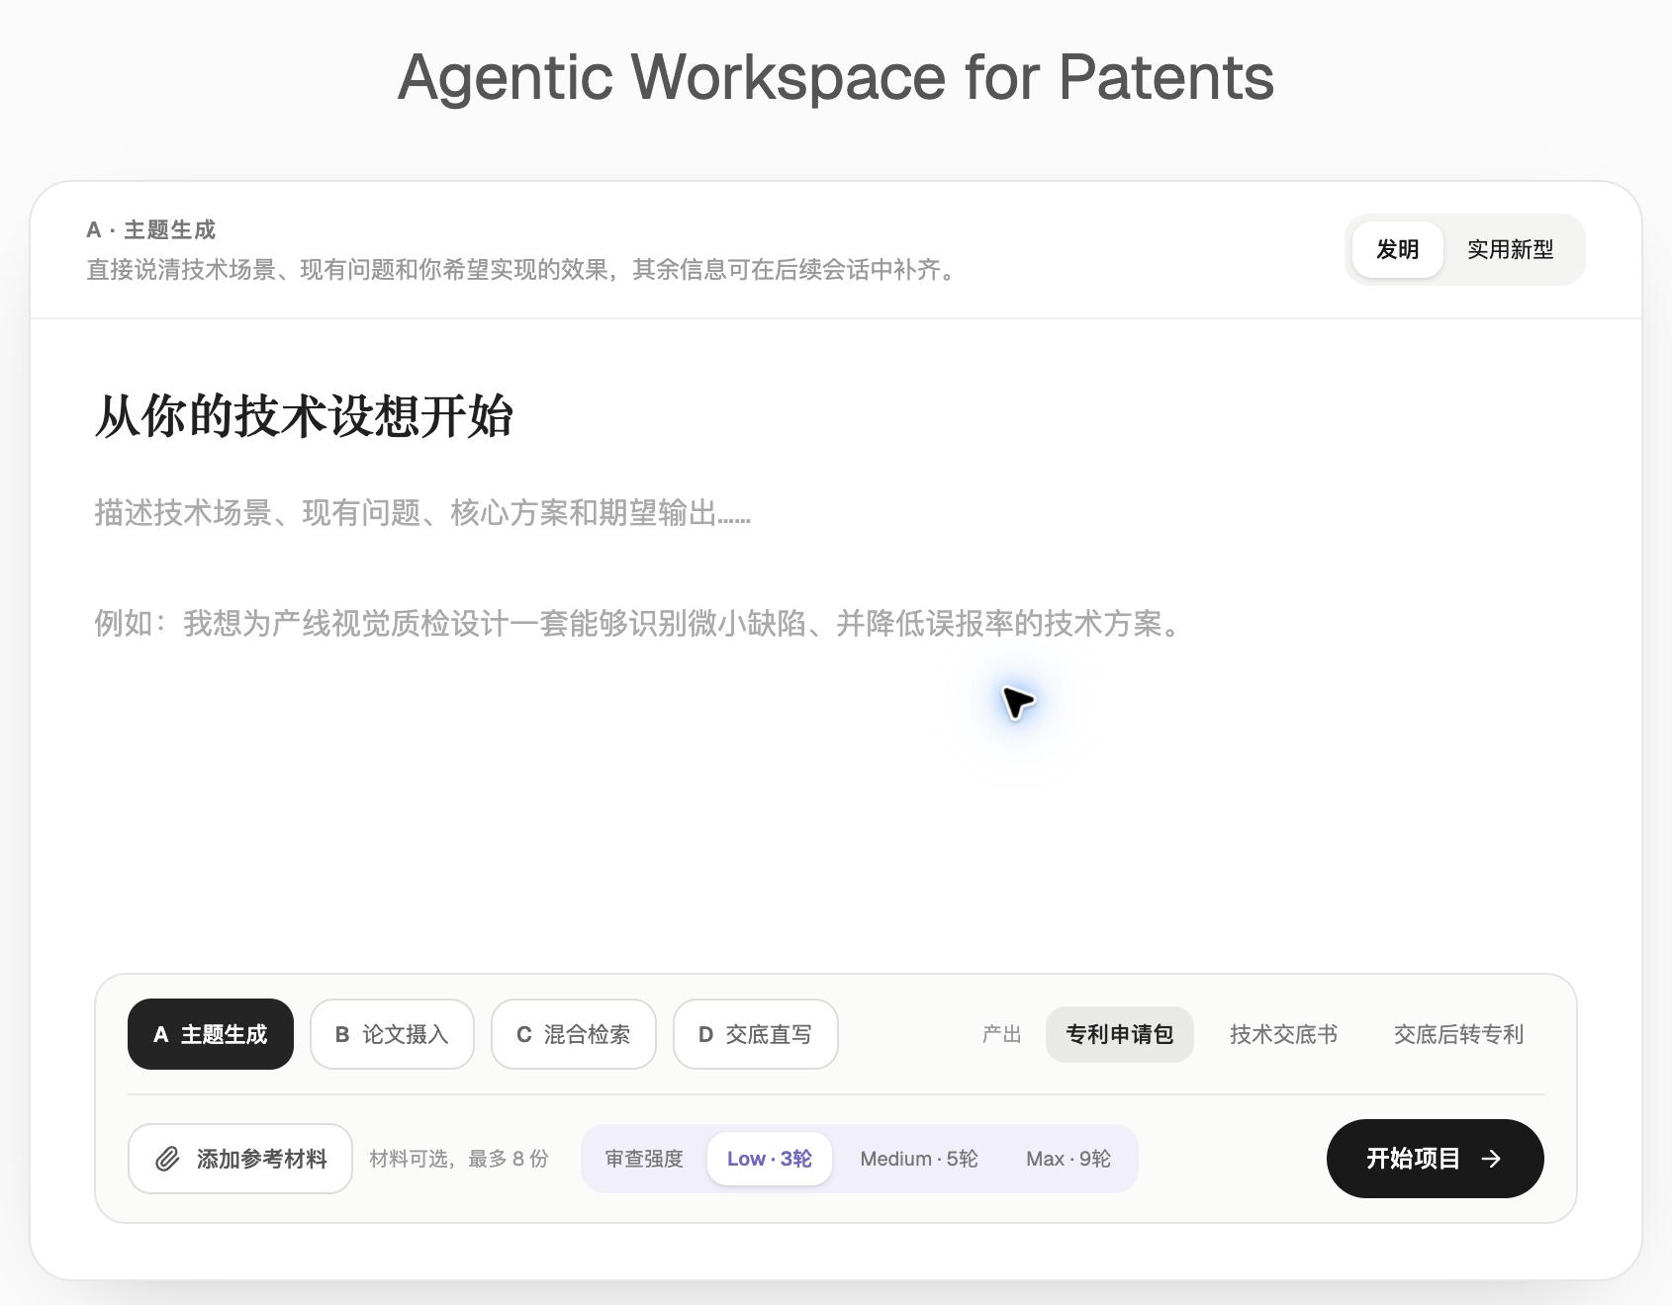Select 交底后转专利 output option
This screenshot has height=1305, width=1672.
click(1458, 1034)
